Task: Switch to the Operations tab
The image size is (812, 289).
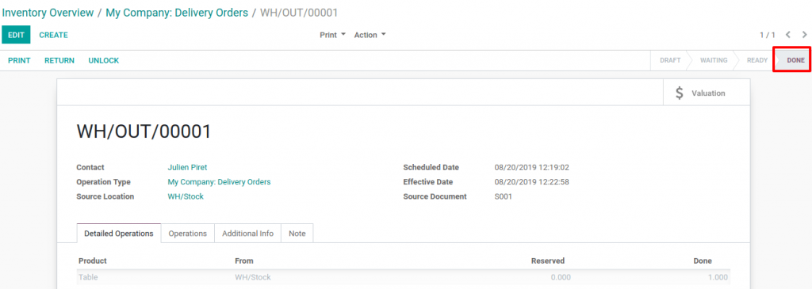Action: pyautogui.click(x=187, y=233)
